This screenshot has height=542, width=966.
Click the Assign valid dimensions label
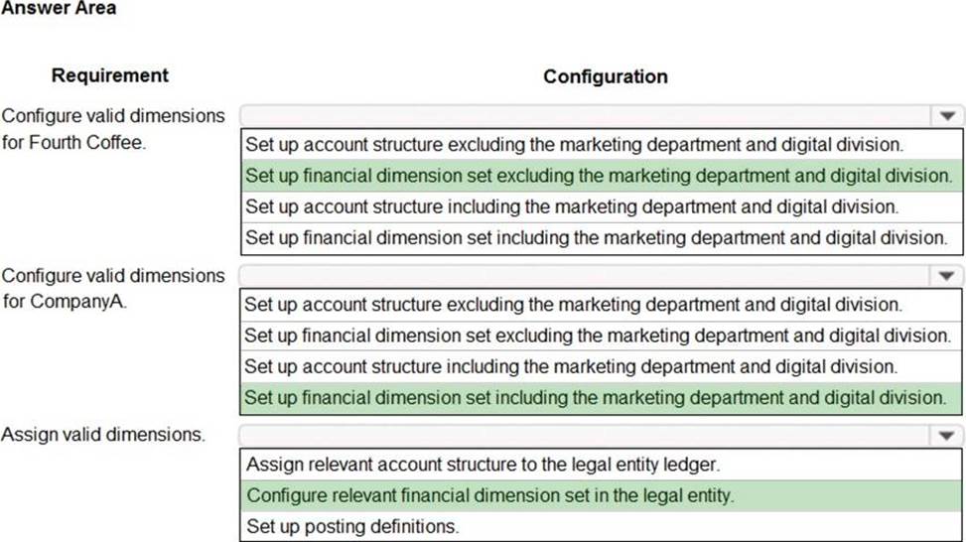pyautogui.click(x=103, y=434)
